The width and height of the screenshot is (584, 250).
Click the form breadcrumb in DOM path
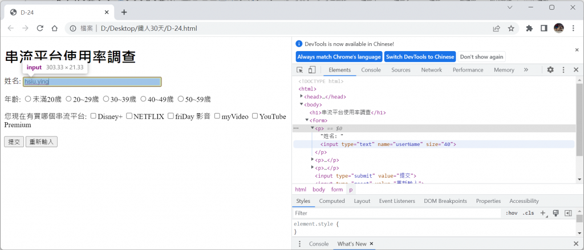(336, 190)
